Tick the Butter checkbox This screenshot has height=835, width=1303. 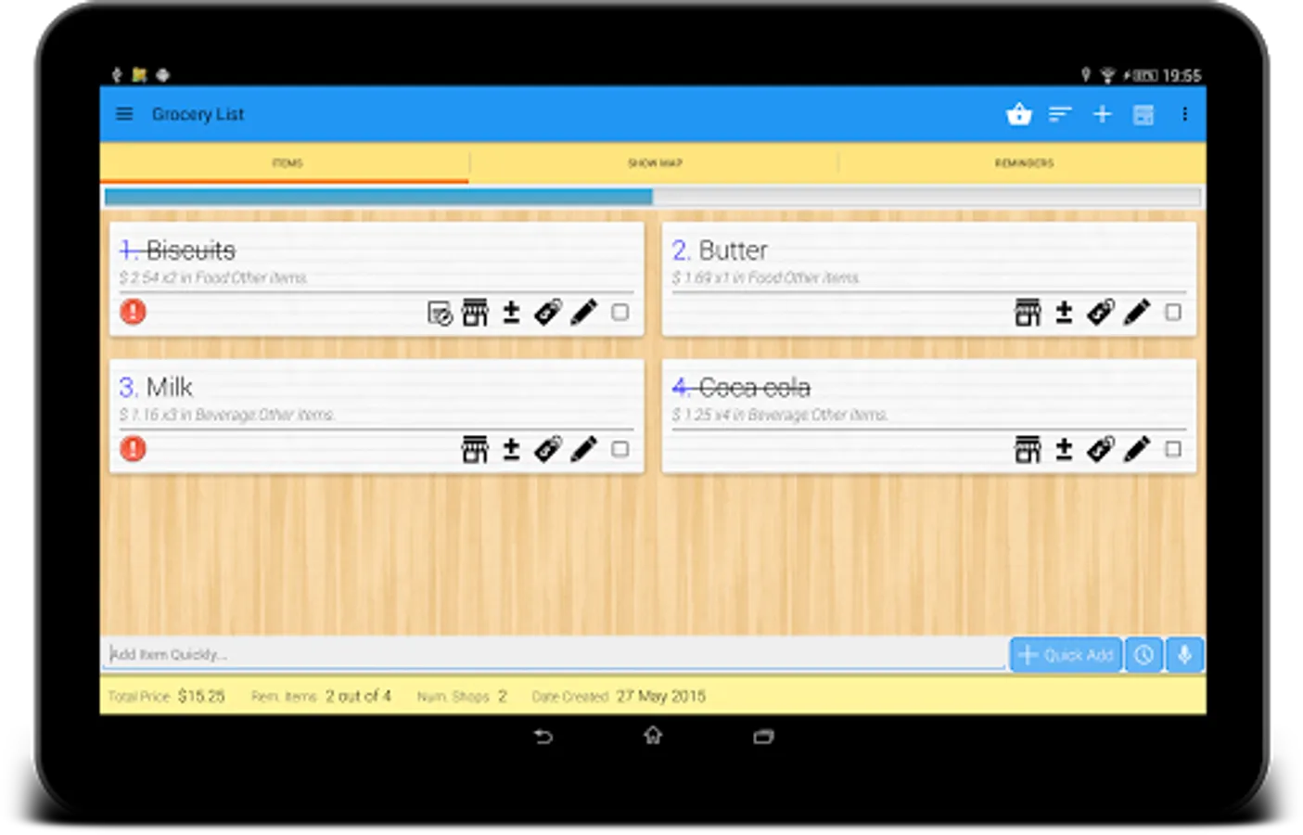pyautogui.click(x=1173, y=313)
